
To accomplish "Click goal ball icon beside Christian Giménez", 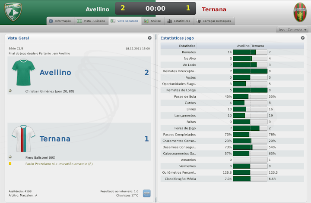I will pyautogui.click(x=10, y=91).
